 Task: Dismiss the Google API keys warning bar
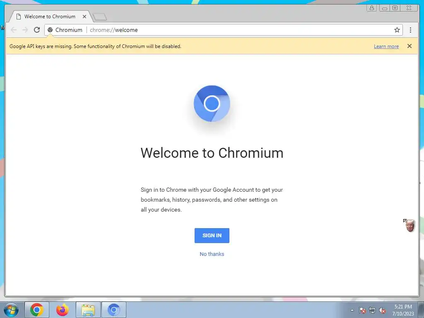410,46
